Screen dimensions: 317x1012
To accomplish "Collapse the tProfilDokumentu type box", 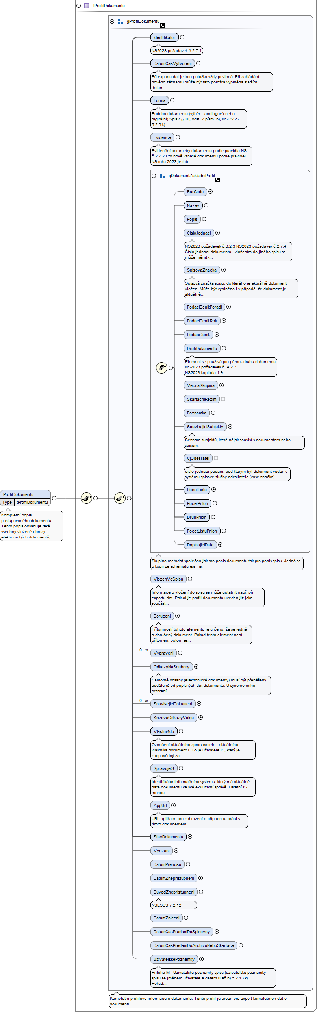I will tap(78, 6).
